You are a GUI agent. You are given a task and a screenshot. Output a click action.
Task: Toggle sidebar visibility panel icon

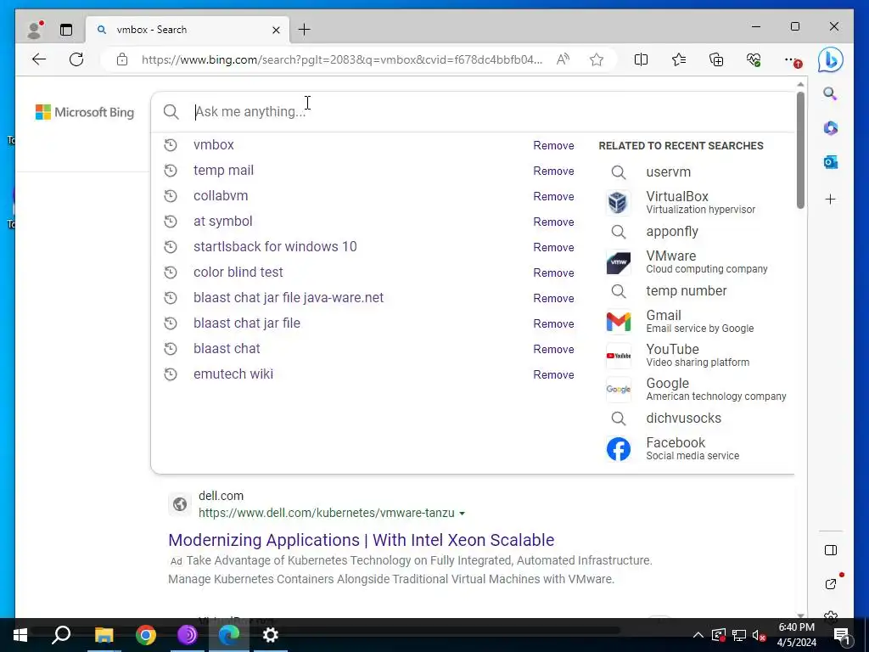[830, 550]
